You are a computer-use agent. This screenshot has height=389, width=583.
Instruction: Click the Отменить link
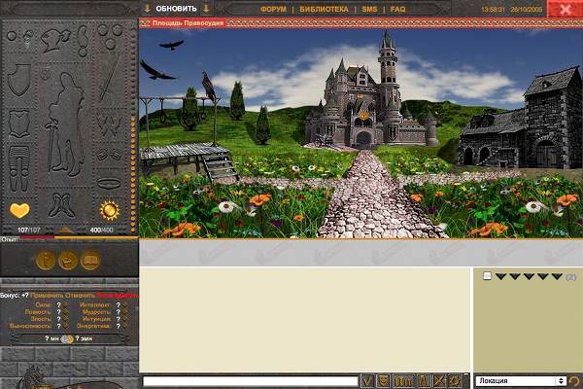click(80, 296)
